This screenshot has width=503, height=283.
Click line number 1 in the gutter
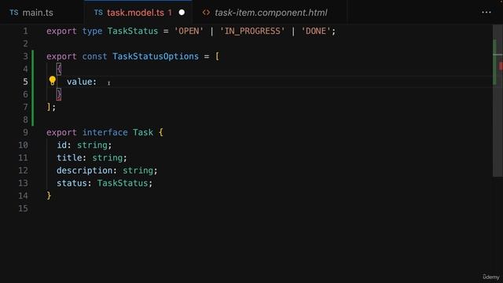tap(25, 31)
